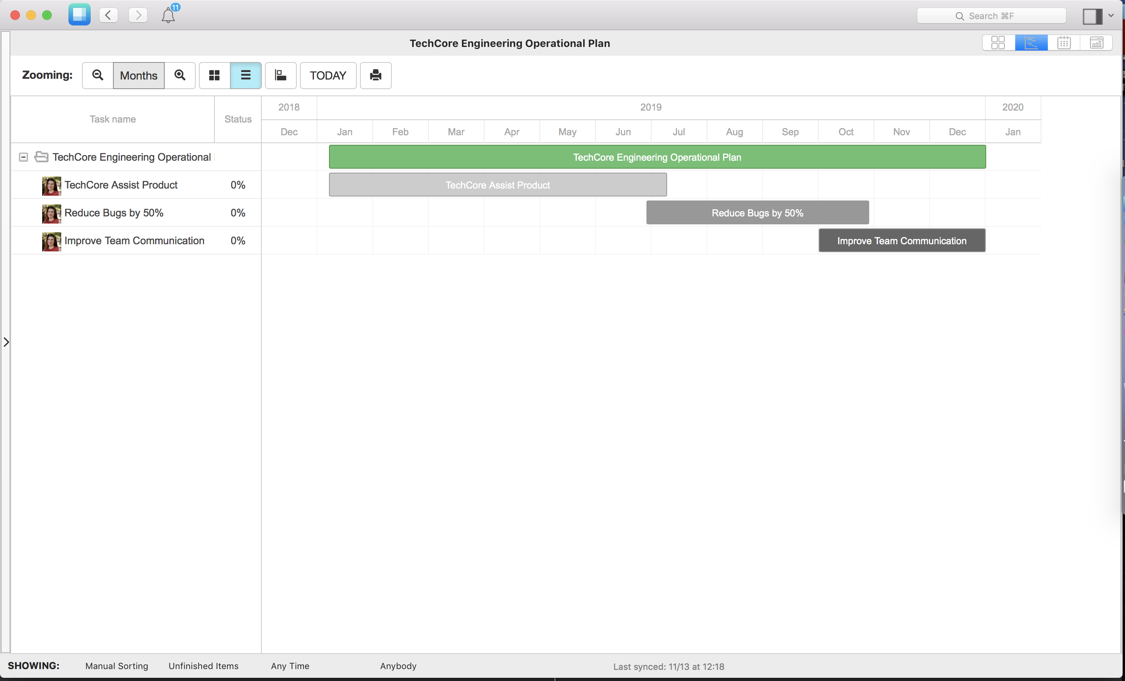This screenshot has height=681, width=1125.
Task: Expand the left sidebar using the arrow
Action: (6, 341)
